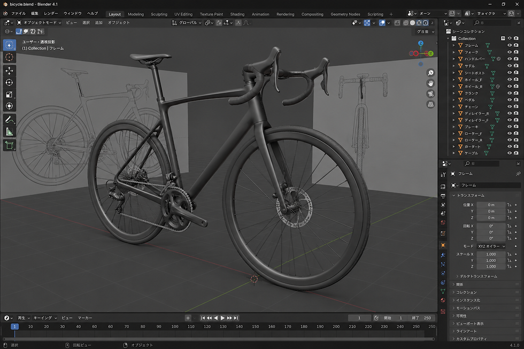Screen dimensions: 524x349
Task: Click the pan view hand icon
Action: point(430,83)
